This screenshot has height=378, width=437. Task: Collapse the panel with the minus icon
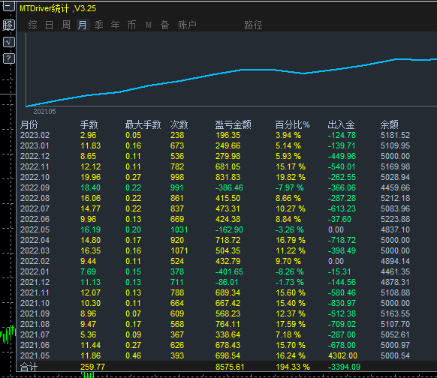[x=9, y=5]
